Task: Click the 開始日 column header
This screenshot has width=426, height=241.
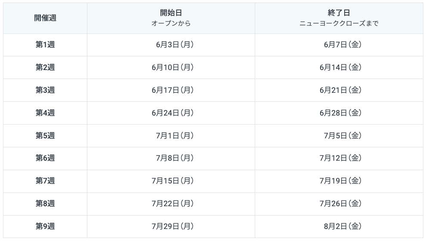Action: tap(171, 13)
